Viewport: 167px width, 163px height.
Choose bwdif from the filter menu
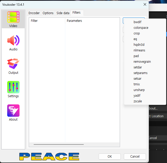tap(145, 22)
